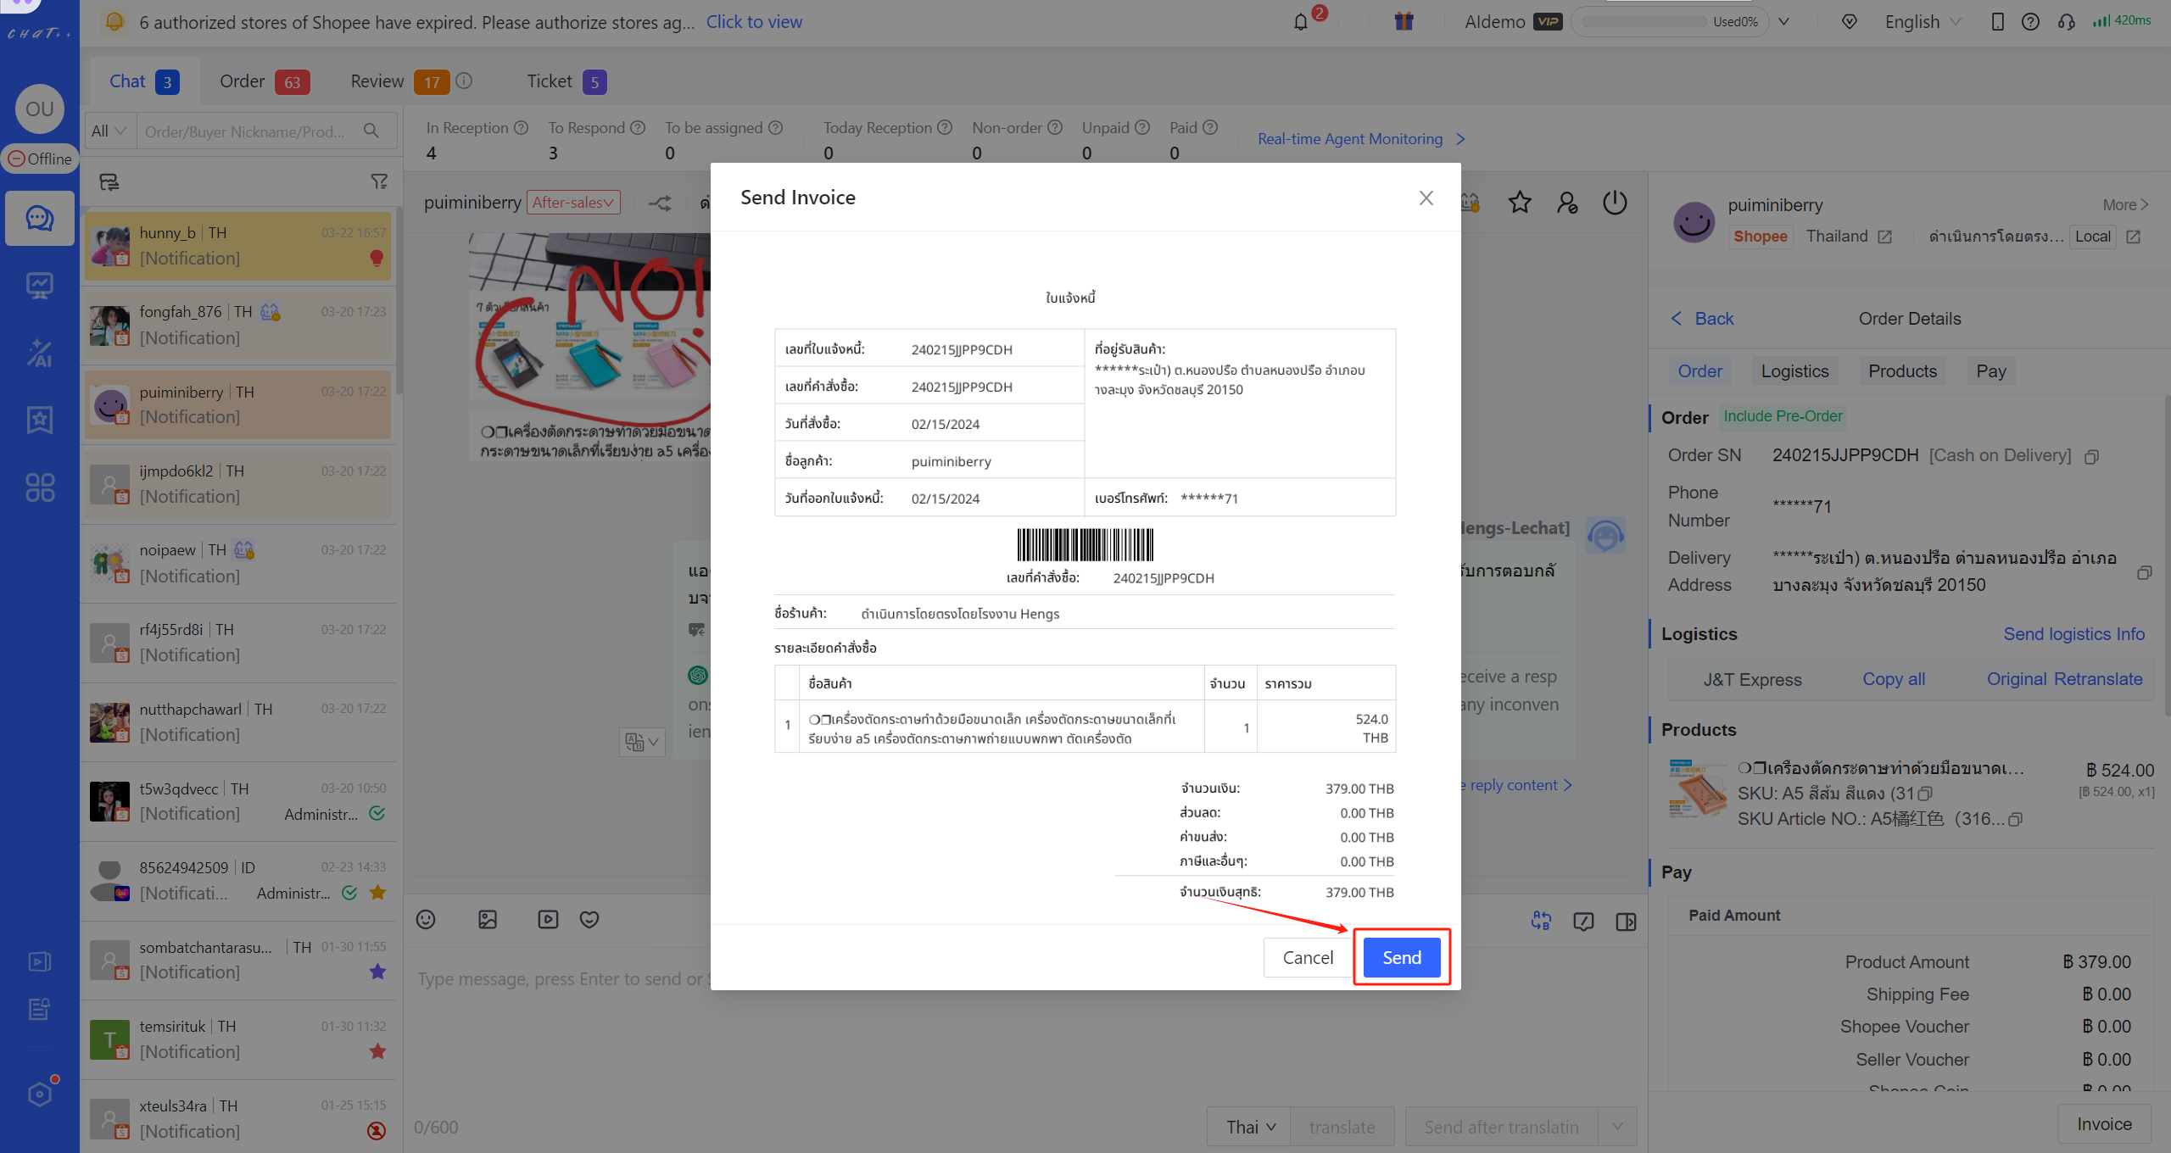Open the All filter dropdown
This screenshot has height=1153, width=2171.
[109, 131]
